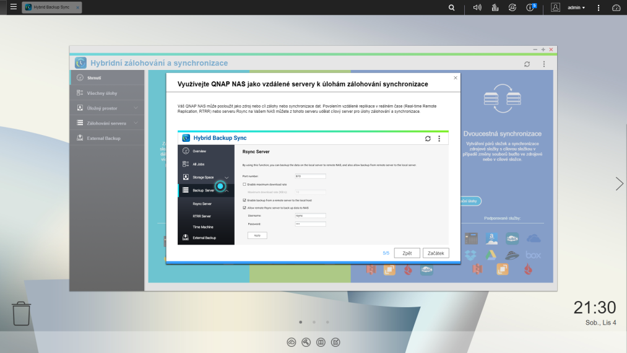Open the feedback note icon in the bottom bar
Screen dimensions: 627x353
tap(335, 342)
